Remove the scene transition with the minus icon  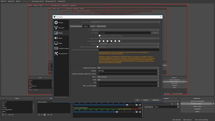coord(175,104)
